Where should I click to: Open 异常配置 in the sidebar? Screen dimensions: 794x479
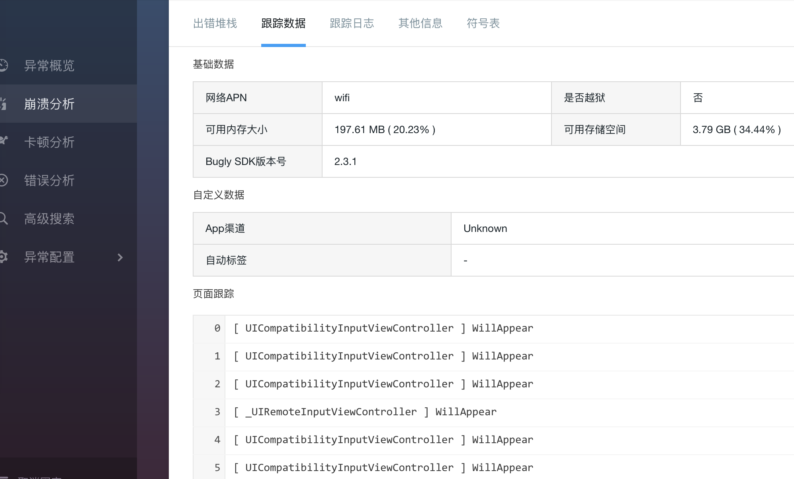coord(49,257)
